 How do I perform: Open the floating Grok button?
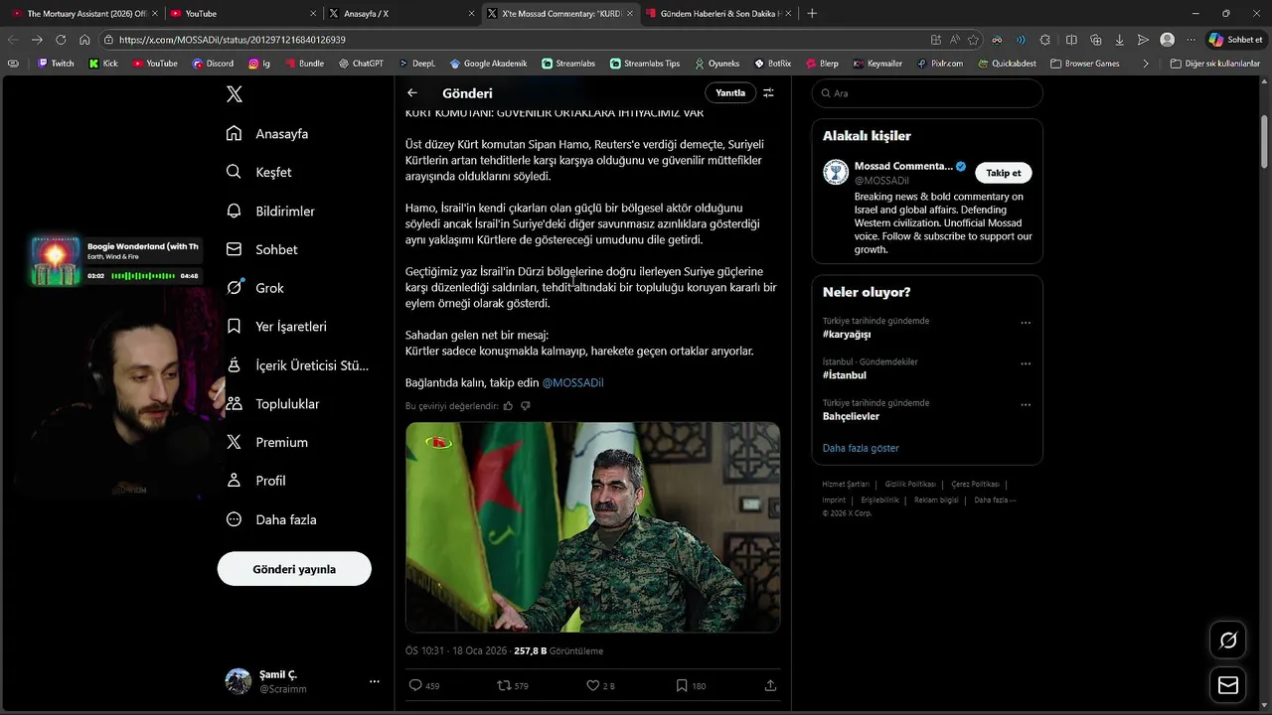(x=1227, y=641)
